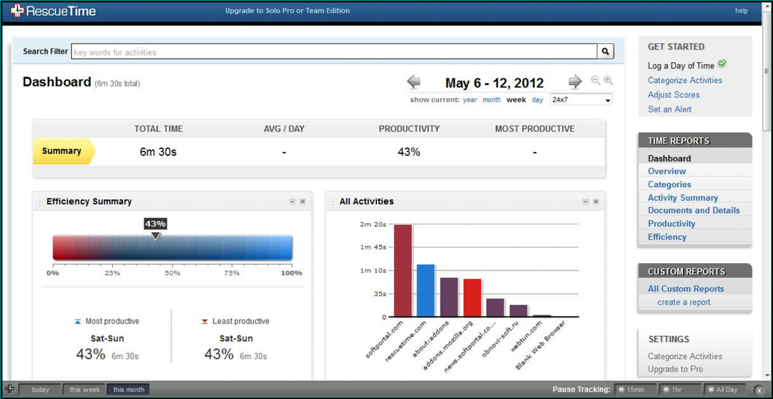This screenshot has width=773, height=399.
Task: Click the RescueTime icon in bottom bar
Action: click(10, 389)
